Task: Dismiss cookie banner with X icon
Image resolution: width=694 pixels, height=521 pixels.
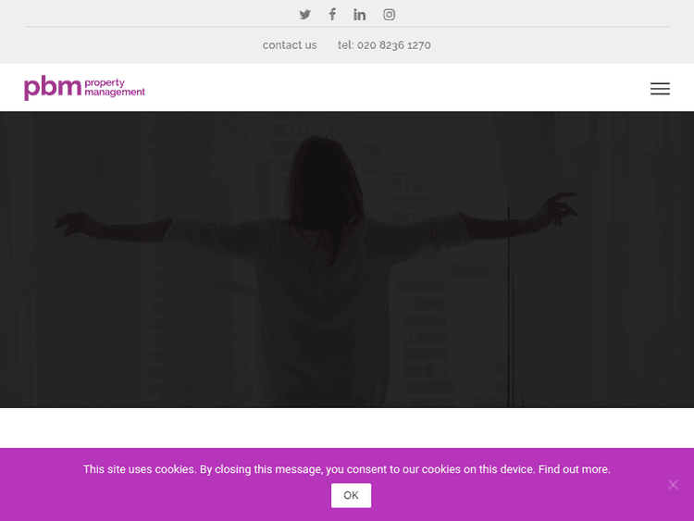Action: coord(673,484)
